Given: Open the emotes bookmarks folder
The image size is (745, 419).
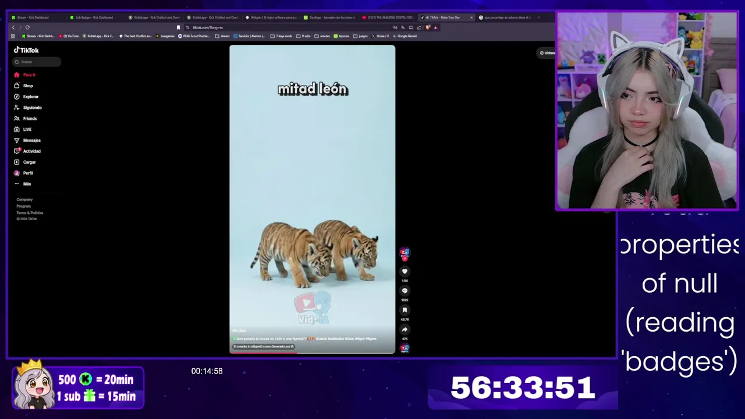Looking at the screenshot, I should click(x=322, y=36).
